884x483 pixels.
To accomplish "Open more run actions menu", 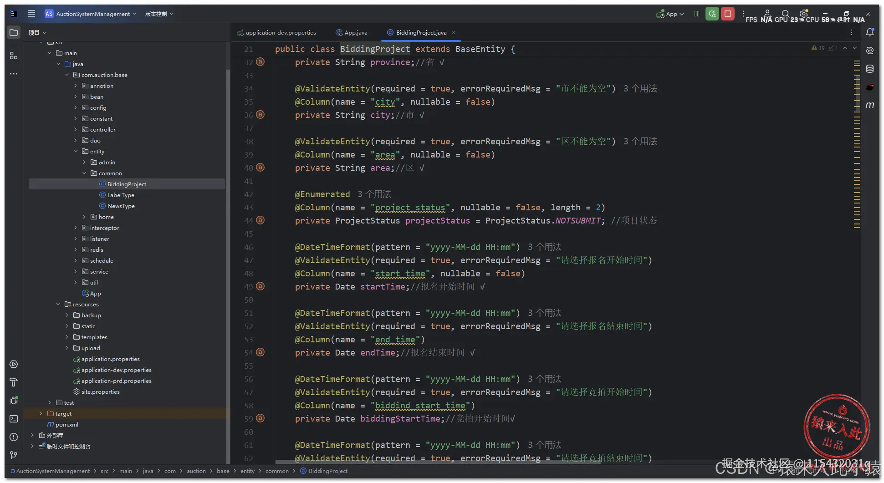I will click(743, 14).
